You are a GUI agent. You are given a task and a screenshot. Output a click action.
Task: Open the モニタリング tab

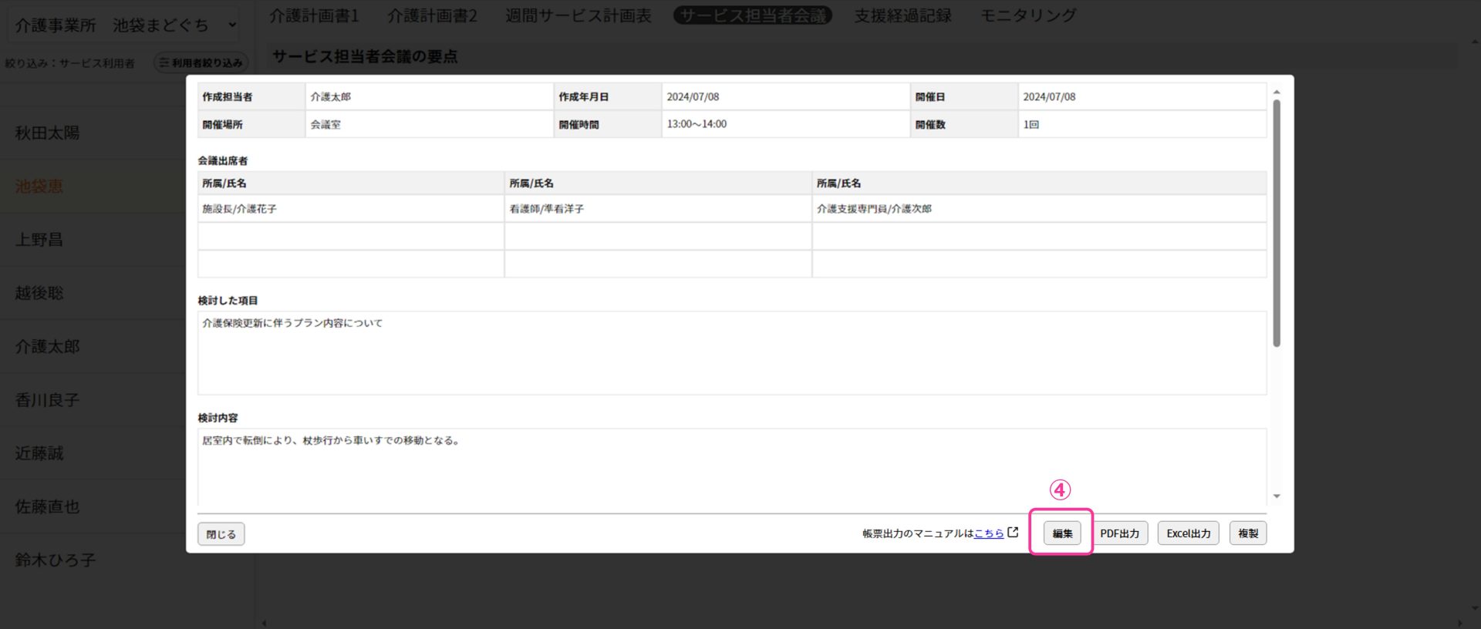(1027, 15)
